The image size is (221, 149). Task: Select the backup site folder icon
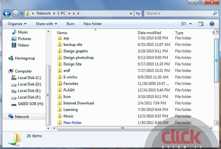[x=60, y=45]
